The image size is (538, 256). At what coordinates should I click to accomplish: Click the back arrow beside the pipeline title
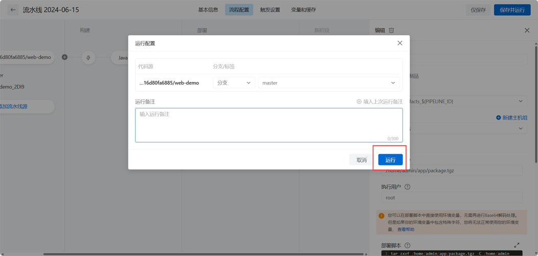pyautogui.click(x=13, y=10)
